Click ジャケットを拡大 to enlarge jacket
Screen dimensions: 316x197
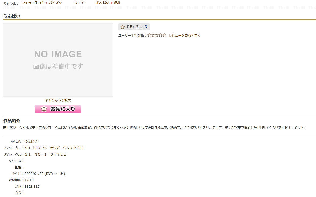pos(58,101)
